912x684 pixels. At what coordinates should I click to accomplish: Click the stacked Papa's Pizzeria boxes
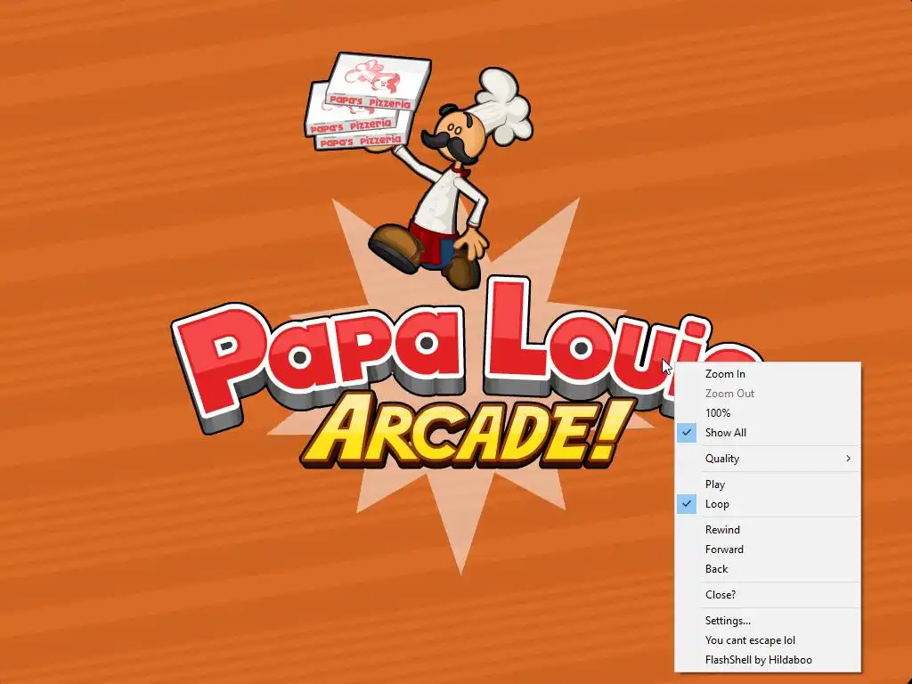point(368,102)
